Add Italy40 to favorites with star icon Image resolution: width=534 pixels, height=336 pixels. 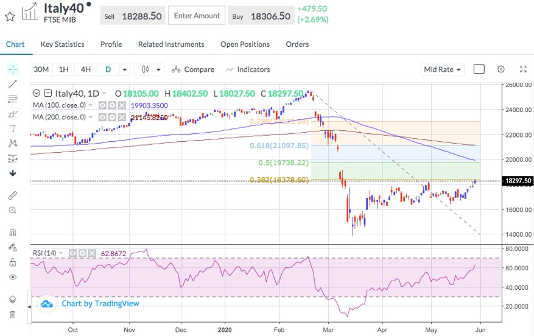pyautogui.click(x=10, y=16)
